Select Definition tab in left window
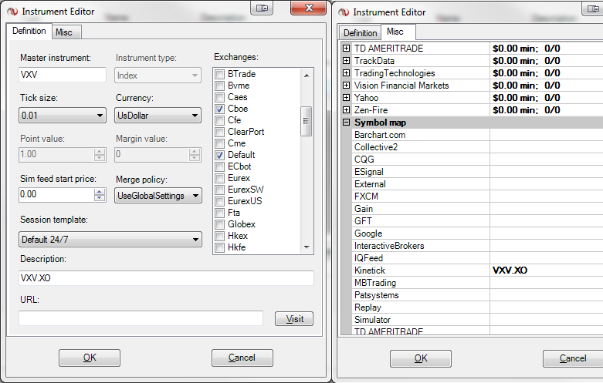 (x=29, y=31)
